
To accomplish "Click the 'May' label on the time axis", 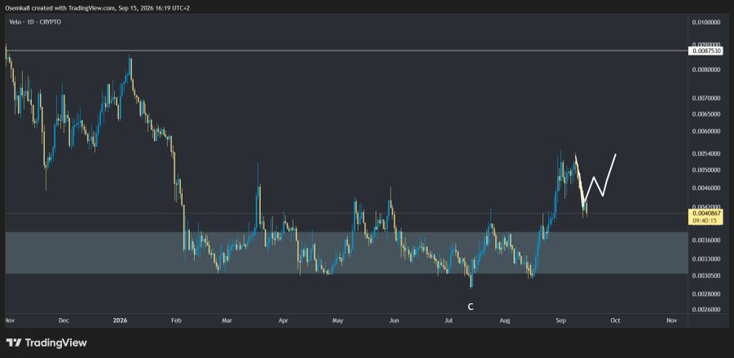I will point(338,320).
